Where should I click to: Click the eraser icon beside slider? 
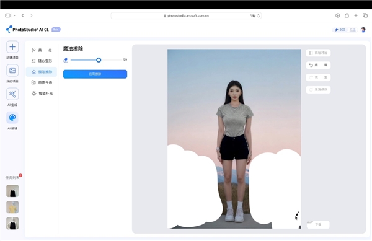(x=66, y=60)
